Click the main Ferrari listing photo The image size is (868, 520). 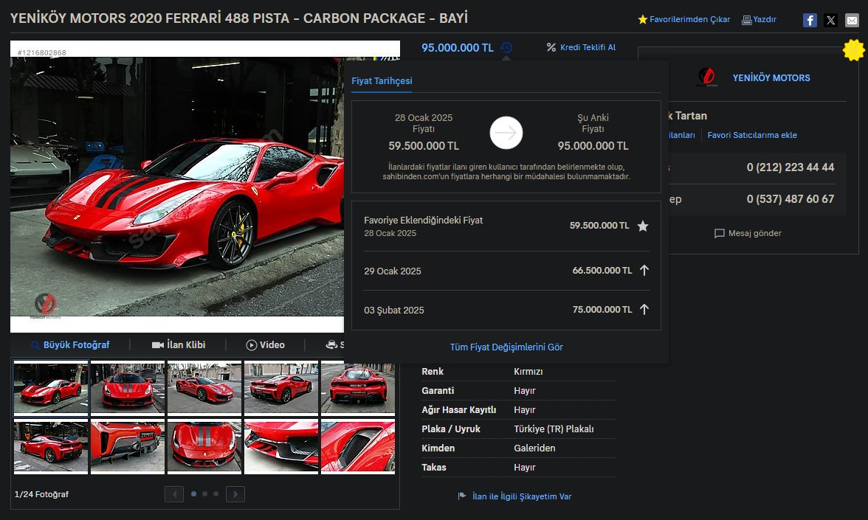pyautogui.click(x=177, y=187)
